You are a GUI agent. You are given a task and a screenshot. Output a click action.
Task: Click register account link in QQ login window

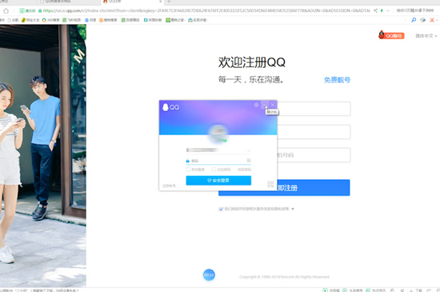click(x=169, y=186)
